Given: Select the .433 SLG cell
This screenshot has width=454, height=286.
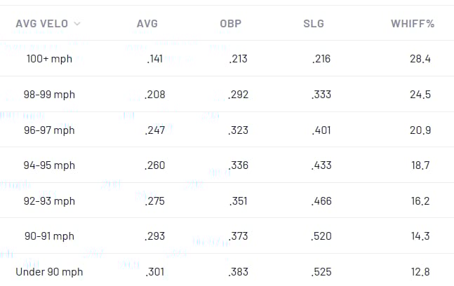Looking at the screenshot, I should coord(321,165).
